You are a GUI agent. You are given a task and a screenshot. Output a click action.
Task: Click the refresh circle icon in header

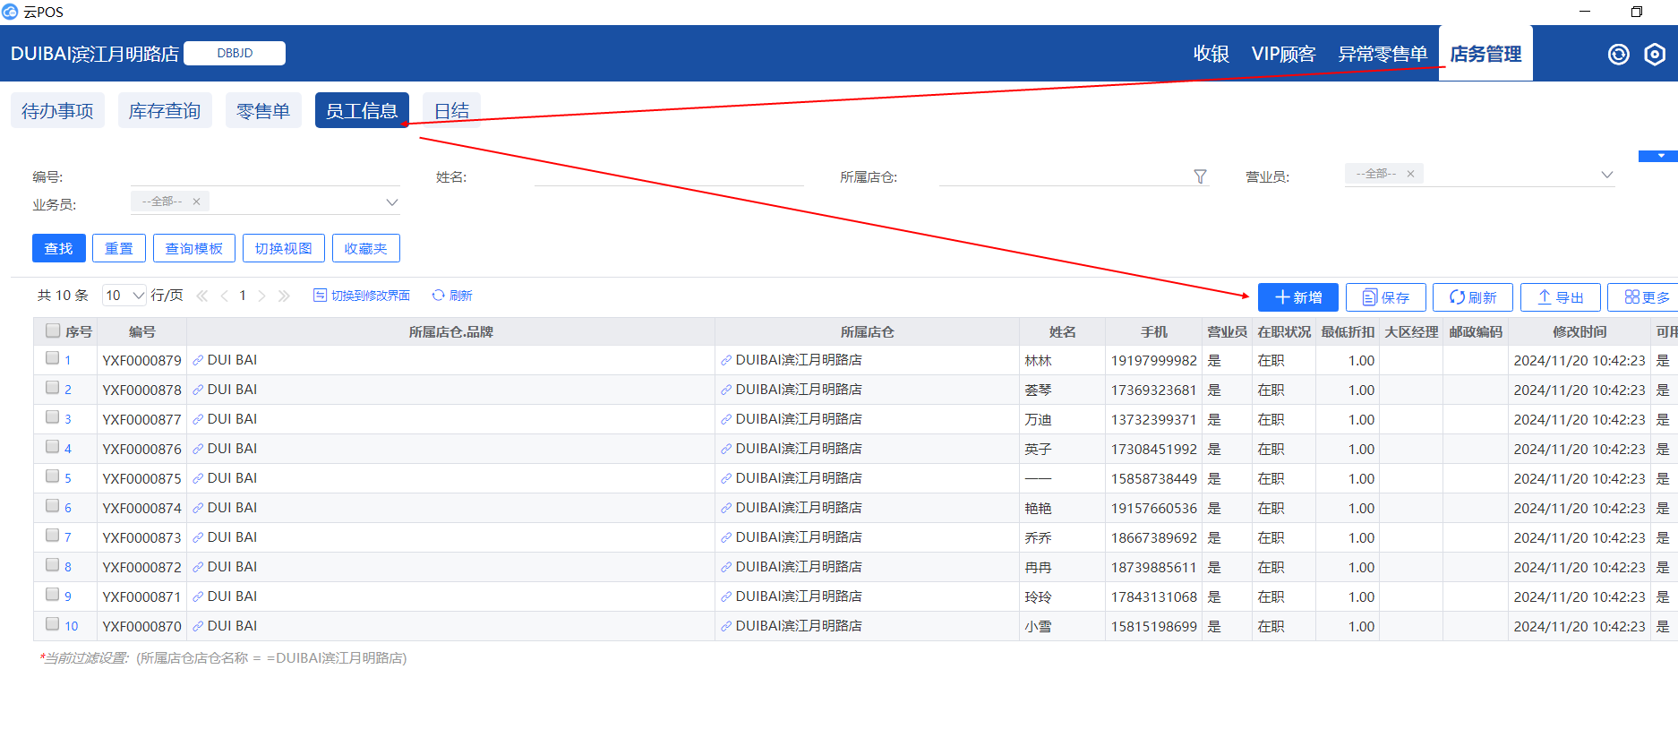(1618, 55)
